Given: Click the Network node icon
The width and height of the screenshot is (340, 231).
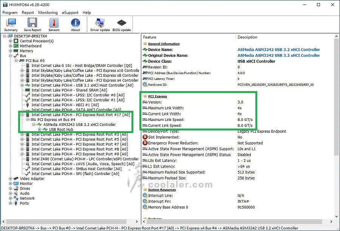Looking at the screenshot, I should click(x=16, y=198).
